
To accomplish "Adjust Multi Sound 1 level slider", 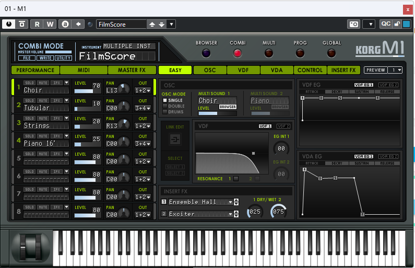I will click(217, 113).
